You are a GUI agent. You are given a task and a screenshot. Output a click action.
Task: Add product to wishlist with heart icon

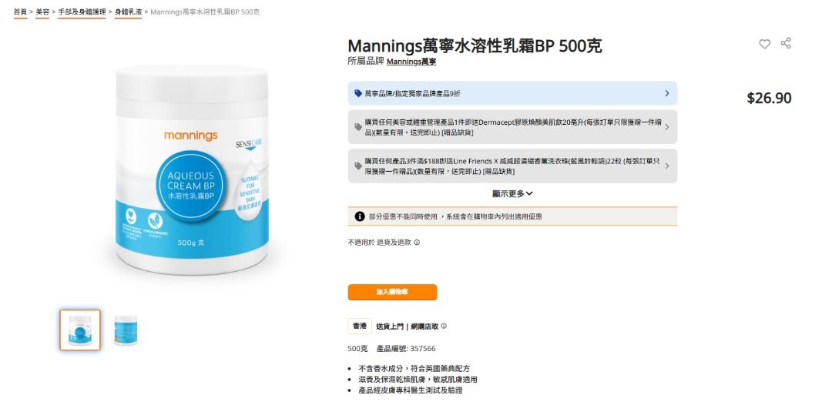pos(764,44)
